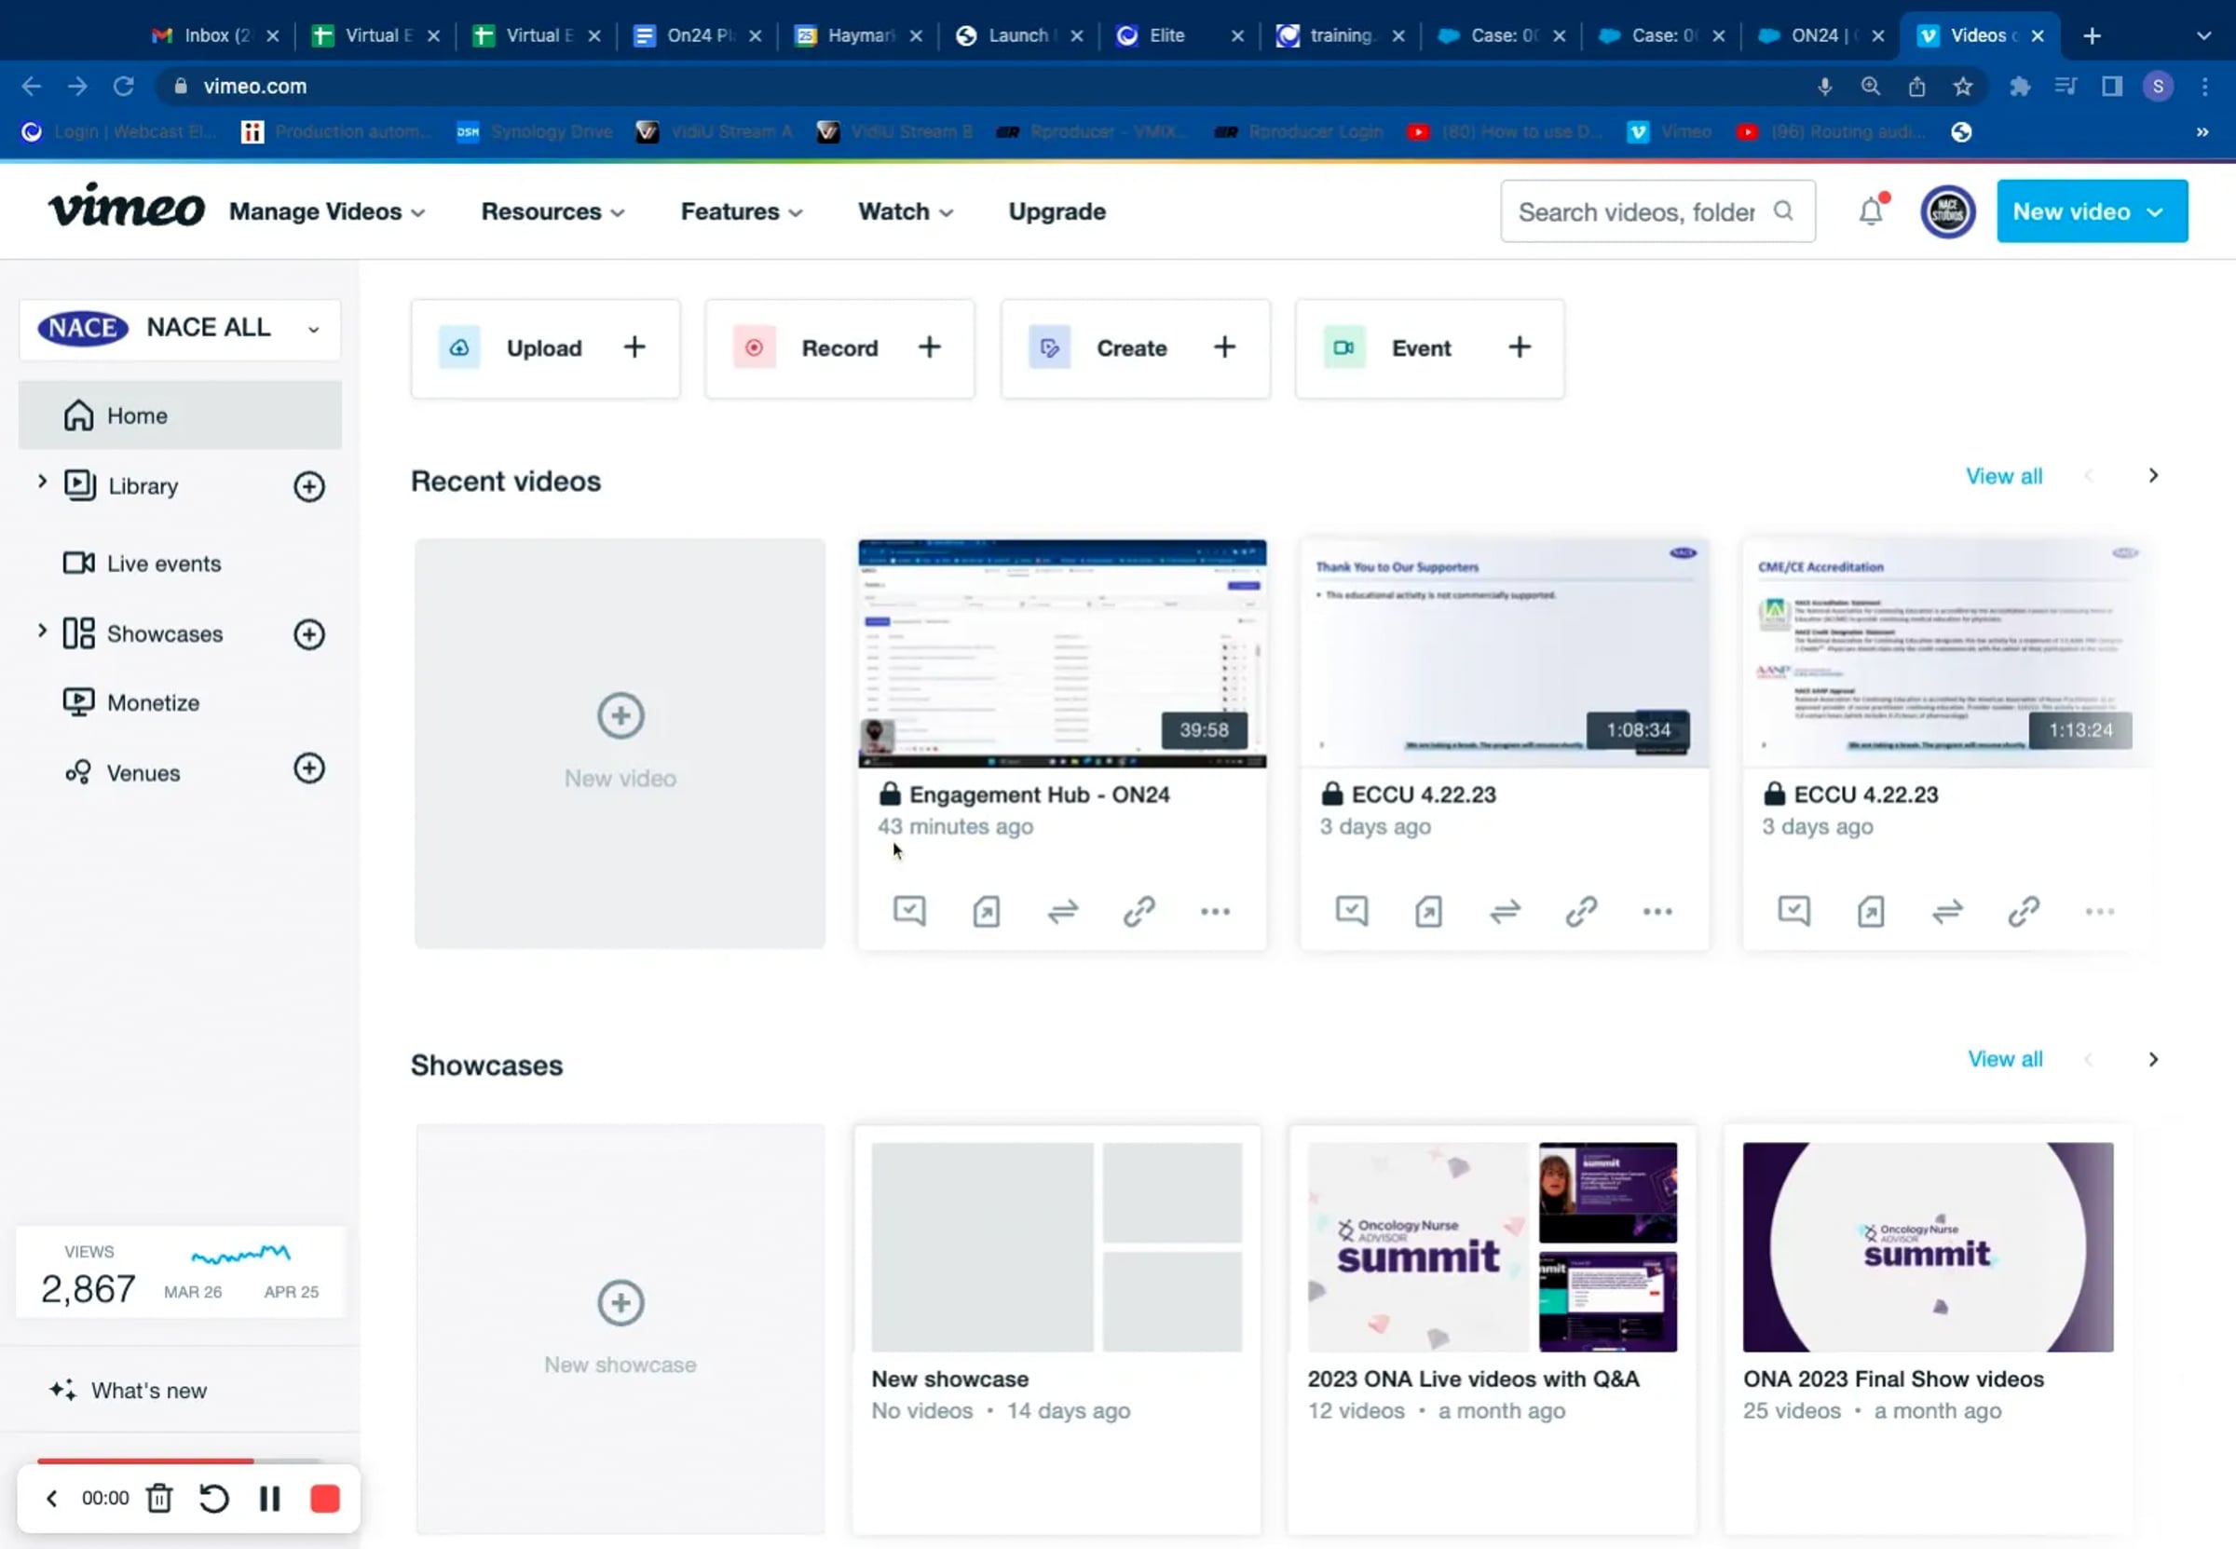Click the account avatar icon

click(x=1947, y=211)
